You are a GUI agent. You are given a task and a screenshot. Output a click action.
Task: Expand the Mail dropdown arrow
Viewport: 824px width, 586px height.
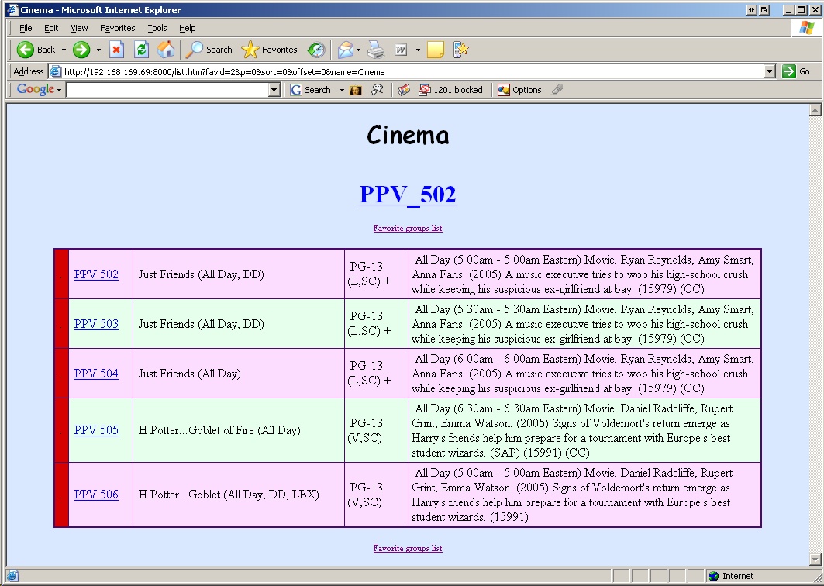(358, 50)
